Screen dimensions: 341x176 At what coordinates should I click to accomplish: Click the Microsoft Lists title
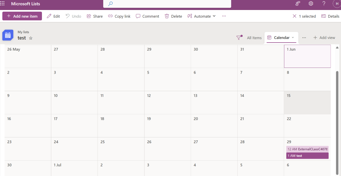[25, 4]
